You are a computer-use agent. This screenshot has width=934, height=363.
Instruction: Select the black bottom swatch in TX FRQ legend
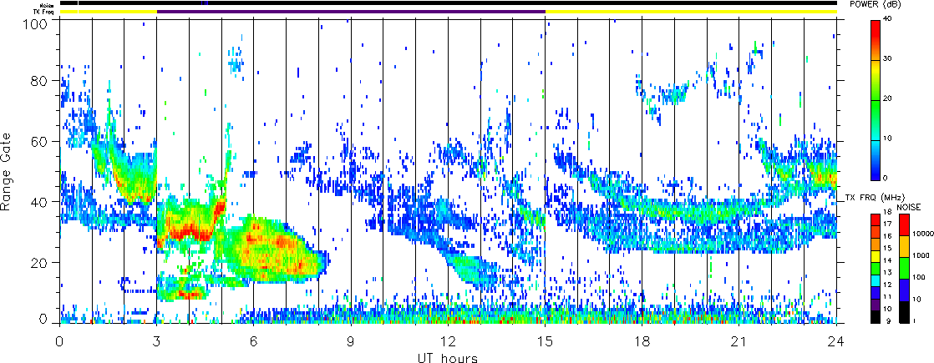(876, 316)
